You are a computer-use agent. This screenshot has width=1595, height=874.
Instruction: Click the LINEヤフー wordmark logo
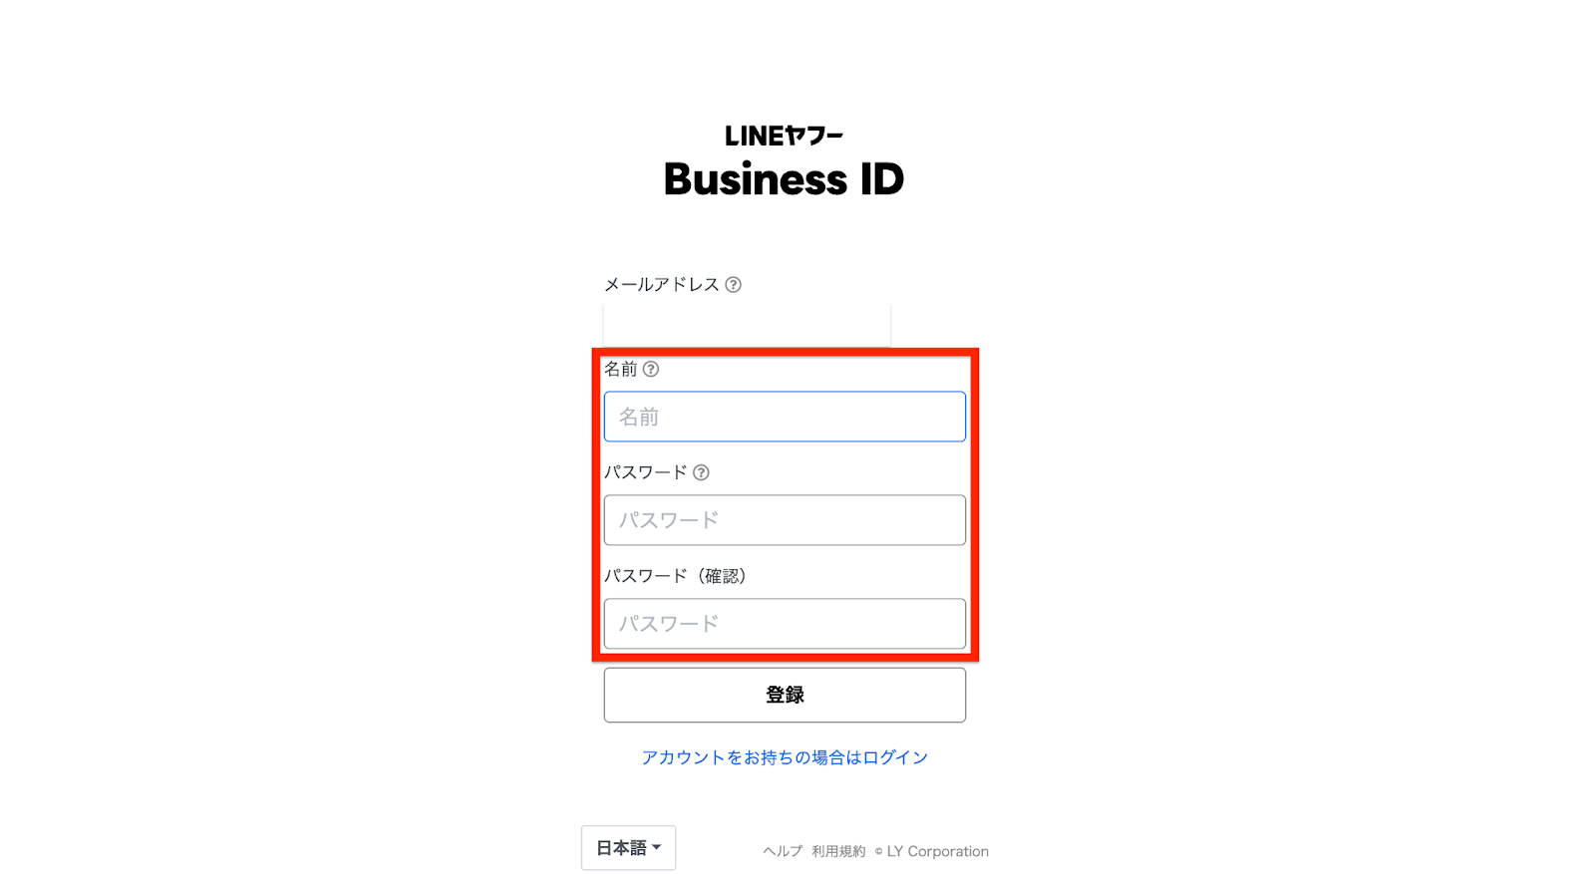pos(784,136)
